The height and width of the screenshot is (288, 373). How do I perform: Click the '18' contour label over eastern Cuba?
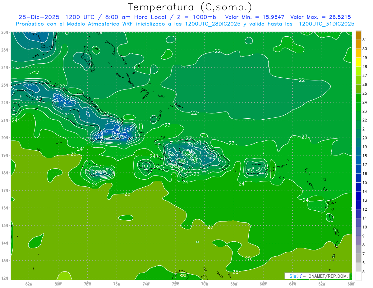pos(114,134)
